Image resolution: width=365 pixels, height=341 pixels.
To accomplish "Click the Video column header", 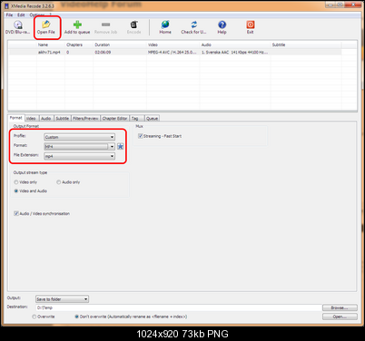I will 173,44.
